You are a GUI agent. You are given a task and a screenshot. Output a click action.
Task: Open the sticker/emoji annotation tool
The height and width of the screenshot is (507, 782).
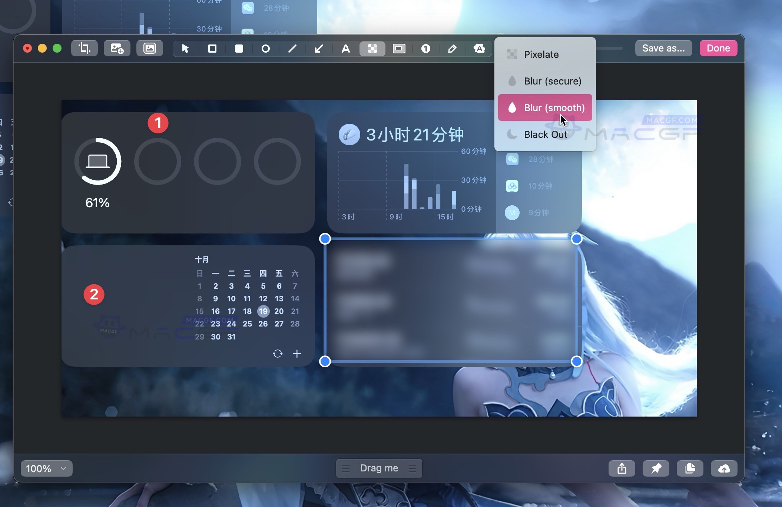(479, 48)
